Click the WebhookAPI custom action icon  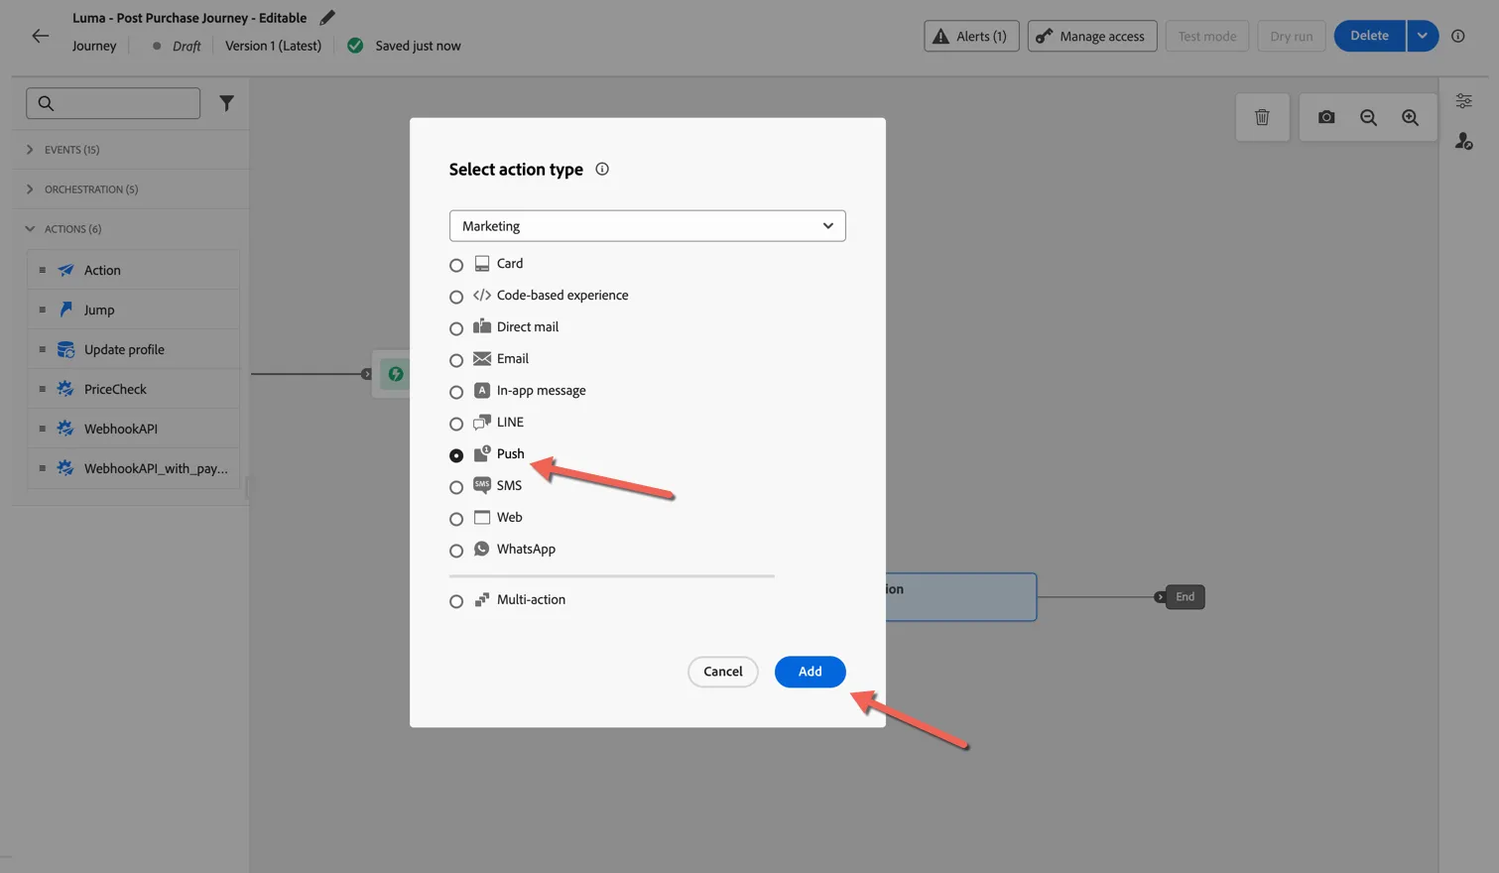point(65,429)
